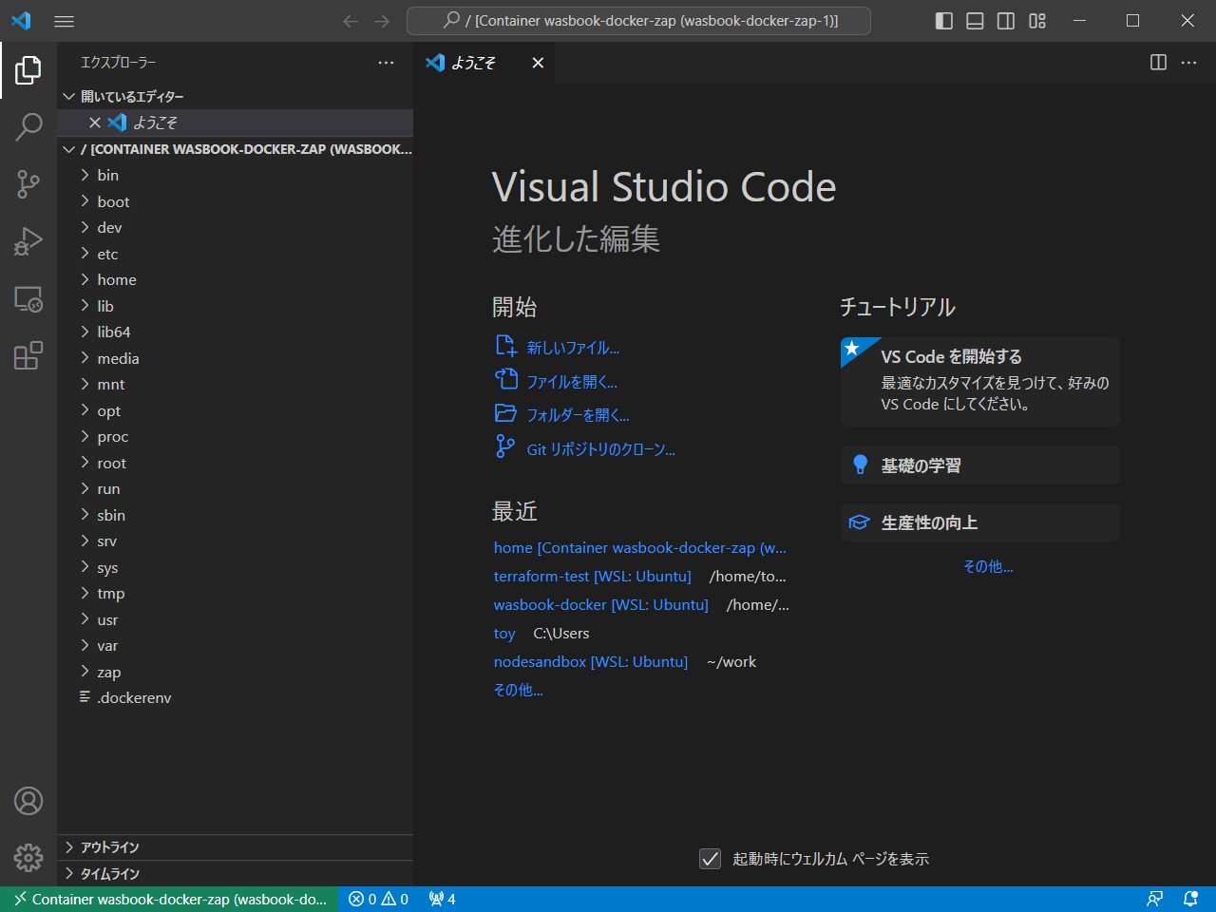1216x912 pixels.
Task: Open the Extensions view
Action: pyautogui.click(x=28, y=355)
